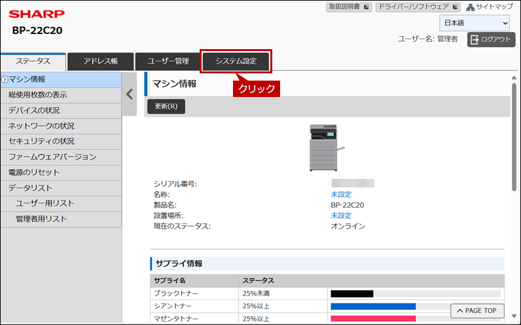Image resolution: width=521 pixels, height=325 pixels.
Task: Click the page scrollbar up arrow
Action: click(x=514, y=78)
